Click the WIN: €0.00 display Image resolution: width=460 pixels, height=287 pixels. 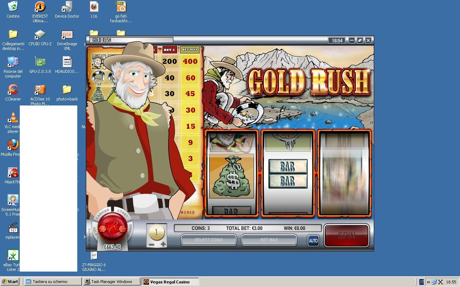pyautogui.click(x=294, y=228)
